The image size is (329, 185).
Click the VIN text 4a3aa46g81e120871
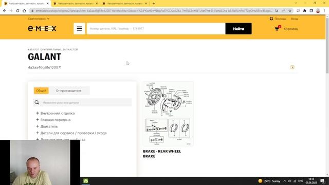click(x=45, y=67)
